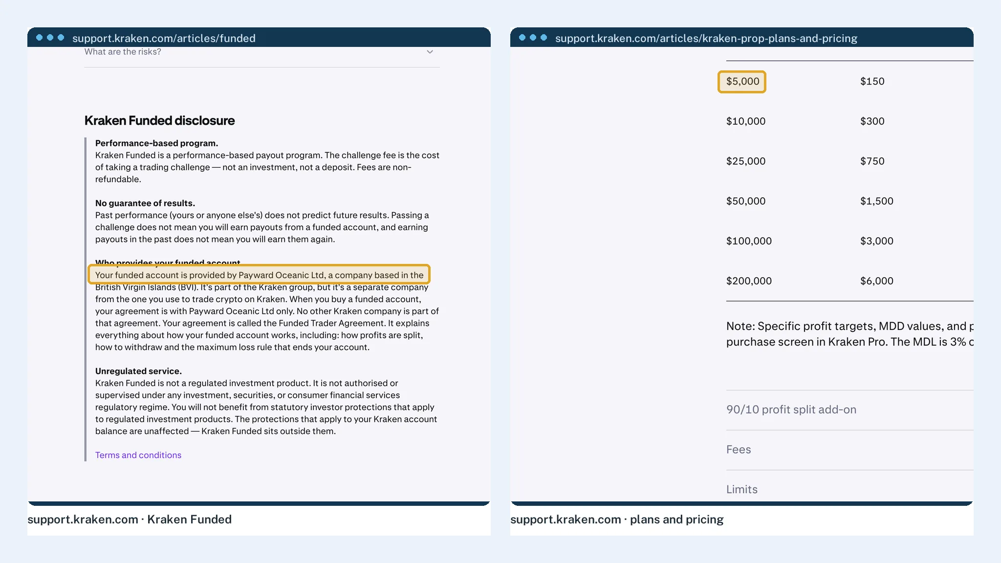Image resolution: width=1001 pixels, height=563 pixels.
Task: Click the $300 fee value
Action: point(872,121)
